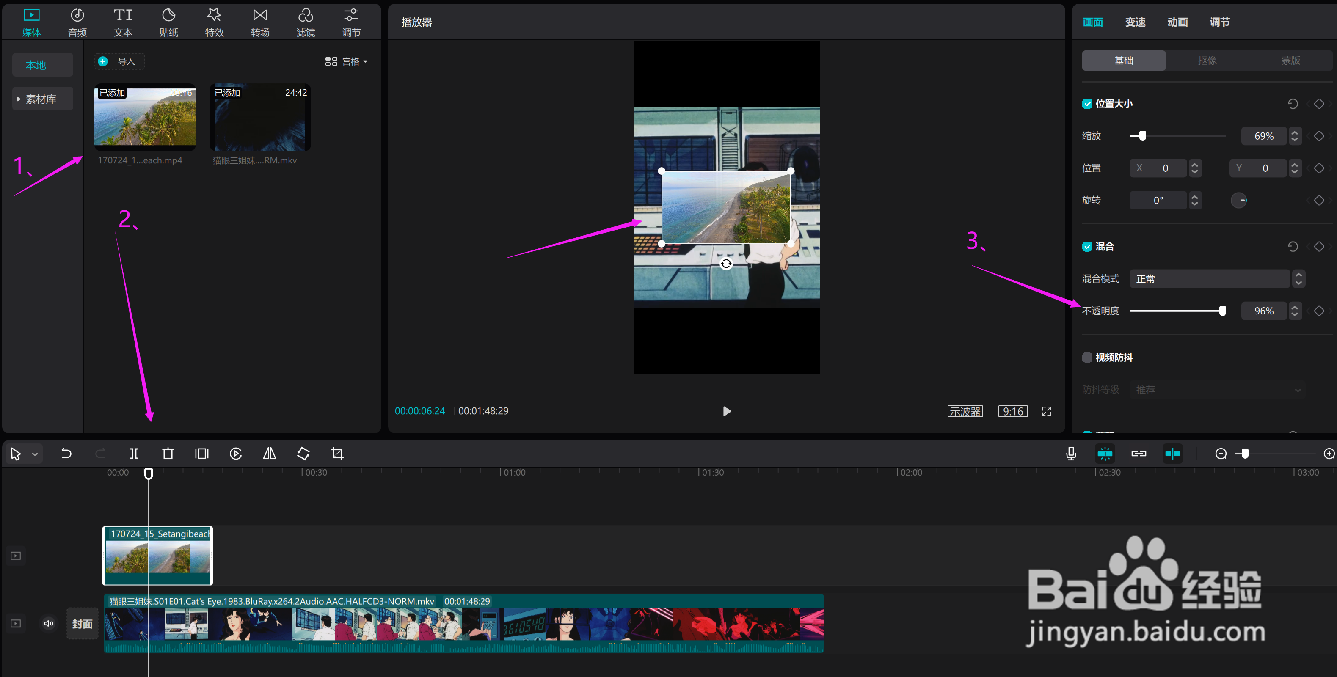Switch to the 蒙版 mask sub-tab
The width and height of the screenshot is (1337, 677).
pos(1291,60)
